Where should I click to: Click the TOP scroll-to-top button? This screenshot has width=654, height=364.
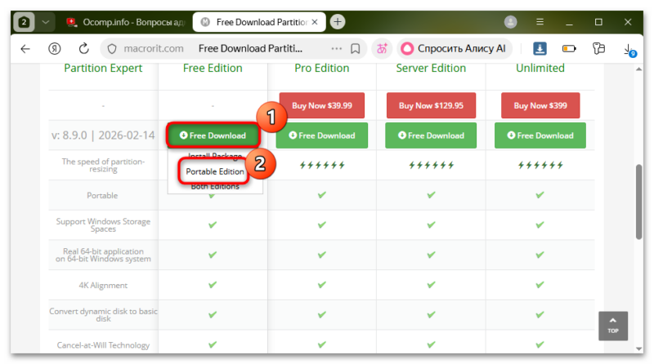click(x=612, y=326)
